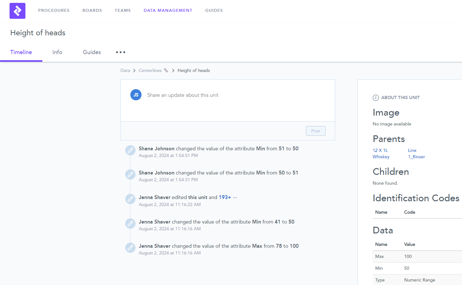Expand the ellipsis after 193+ changes
Screen dimensions: 462x285
coord(235,197)
